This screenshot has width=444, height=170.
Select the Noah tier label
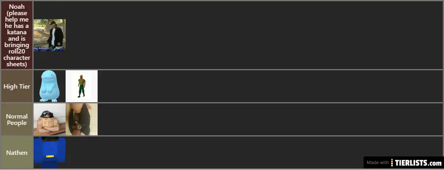click(17, 35)
